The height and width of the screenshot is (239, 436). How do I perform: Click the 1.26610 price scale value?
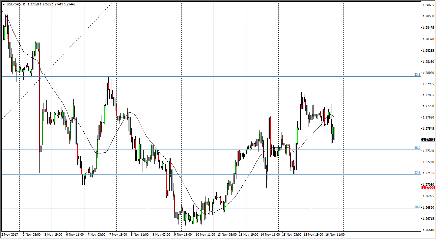(x=428, y=230)
